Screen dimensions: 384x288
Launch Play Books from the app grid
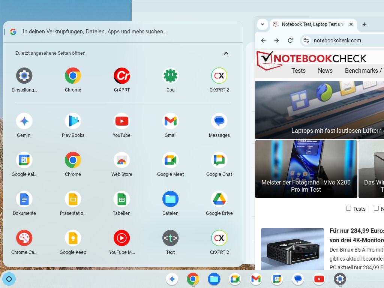click(73, 121)
